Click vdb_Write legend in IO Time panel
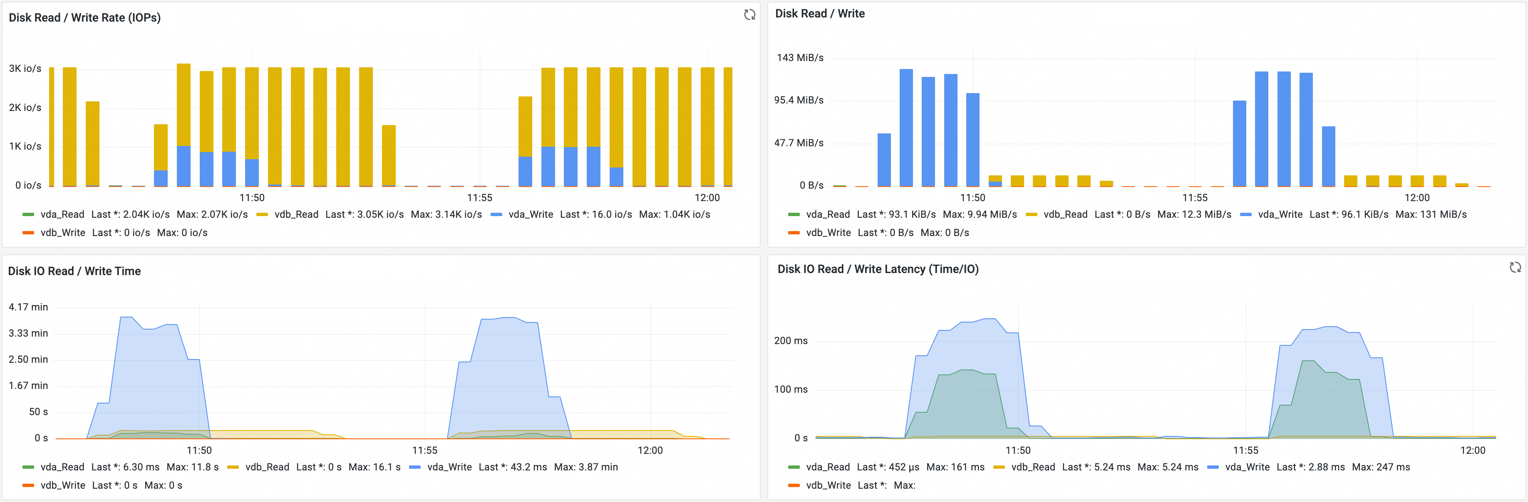The width and height of the screenshot is (1528, 502). click(x=62, y=485)
